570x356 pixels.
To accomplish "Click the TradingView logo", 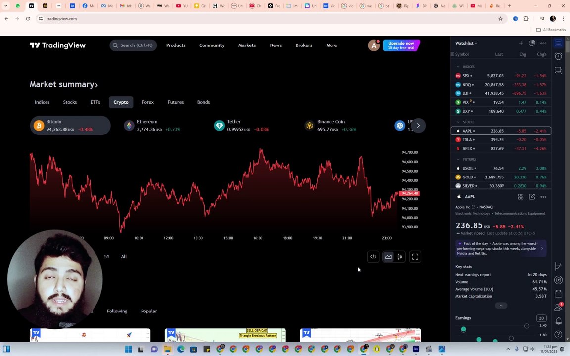I will pos(57,45).
